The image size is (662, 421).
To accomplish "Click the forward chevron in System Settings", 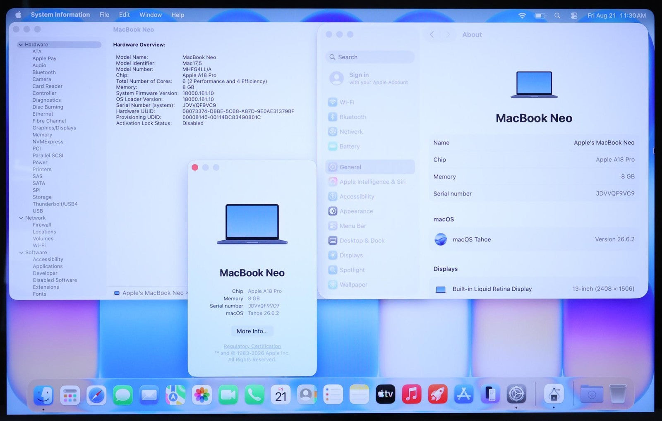I will pyautogui.click(x=448, y=35).
